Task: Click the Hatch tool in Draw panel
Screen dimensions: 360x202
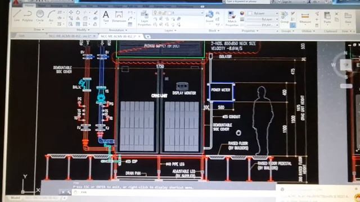Action: (x=60, y=24)
